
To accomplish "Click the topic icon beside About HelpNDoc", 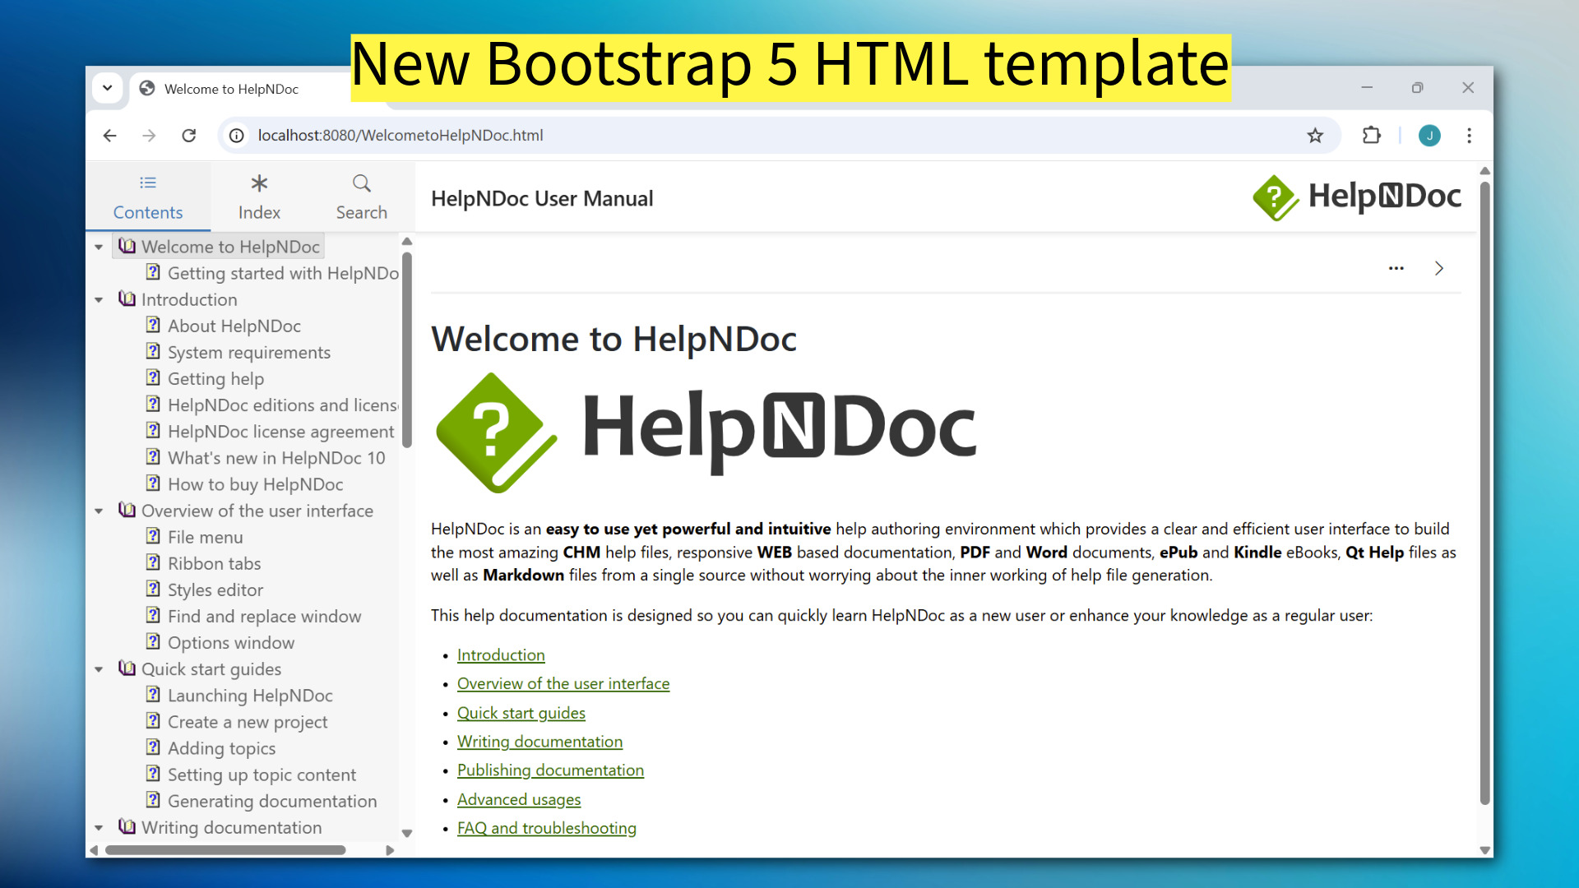I will tap(153, 325).
